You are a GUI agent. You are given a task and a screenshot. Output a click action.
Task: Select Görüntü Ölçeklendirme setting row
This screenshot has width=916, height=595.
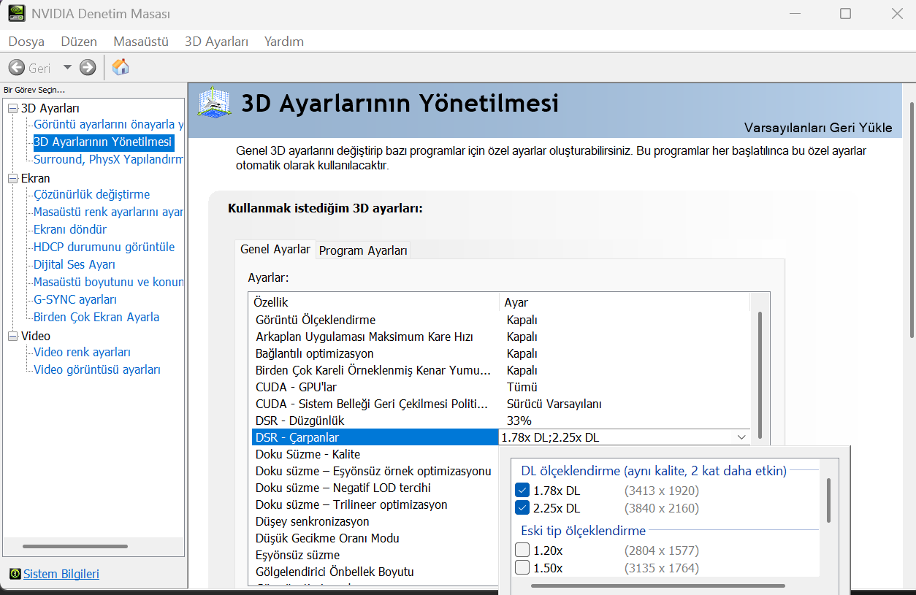point(500,320)
